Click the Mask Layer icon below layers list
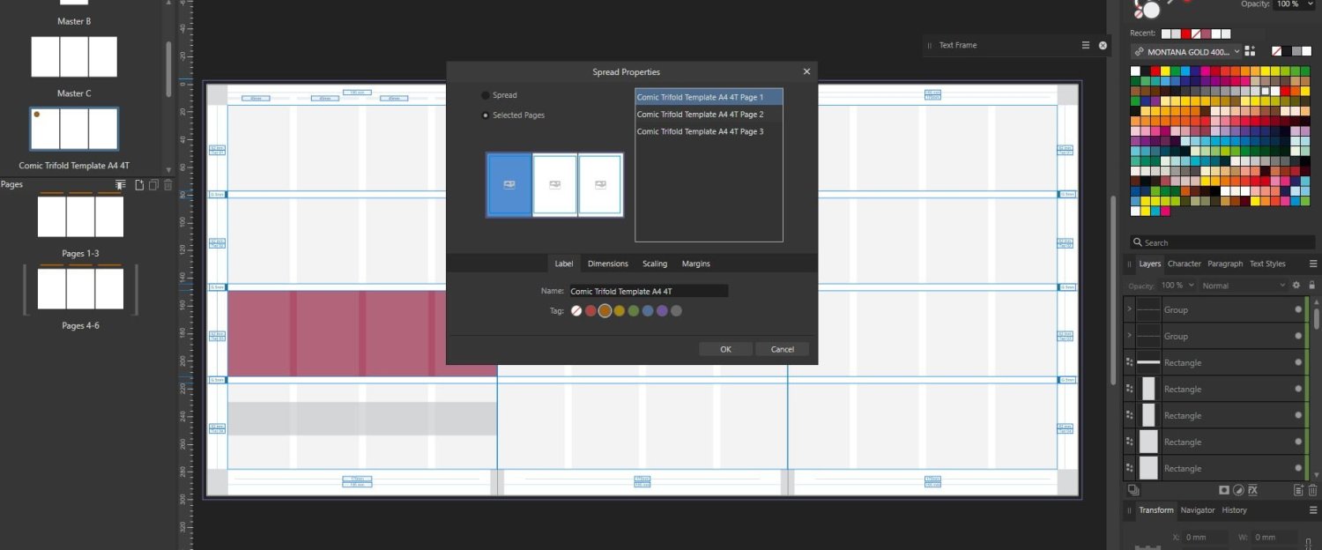This screenshot has height=550, width=1322. 1224,490
